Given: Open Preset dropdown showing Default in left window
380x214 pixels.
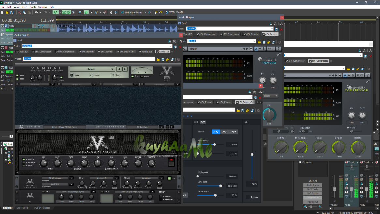Looking at the screenshot, I should point(153,59).
